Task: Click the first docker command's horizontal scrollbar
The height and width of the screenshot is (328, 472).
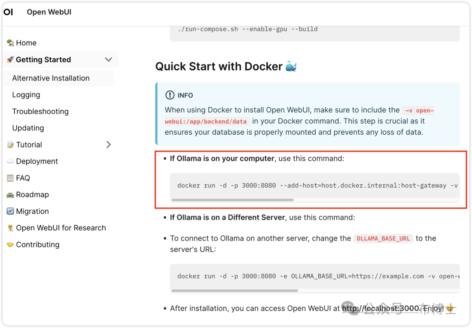Action: click(x=233, y=200)
